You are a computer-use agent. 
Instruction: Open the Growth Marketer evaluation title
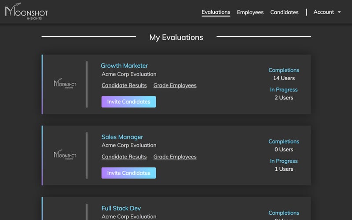click(124, 66)
